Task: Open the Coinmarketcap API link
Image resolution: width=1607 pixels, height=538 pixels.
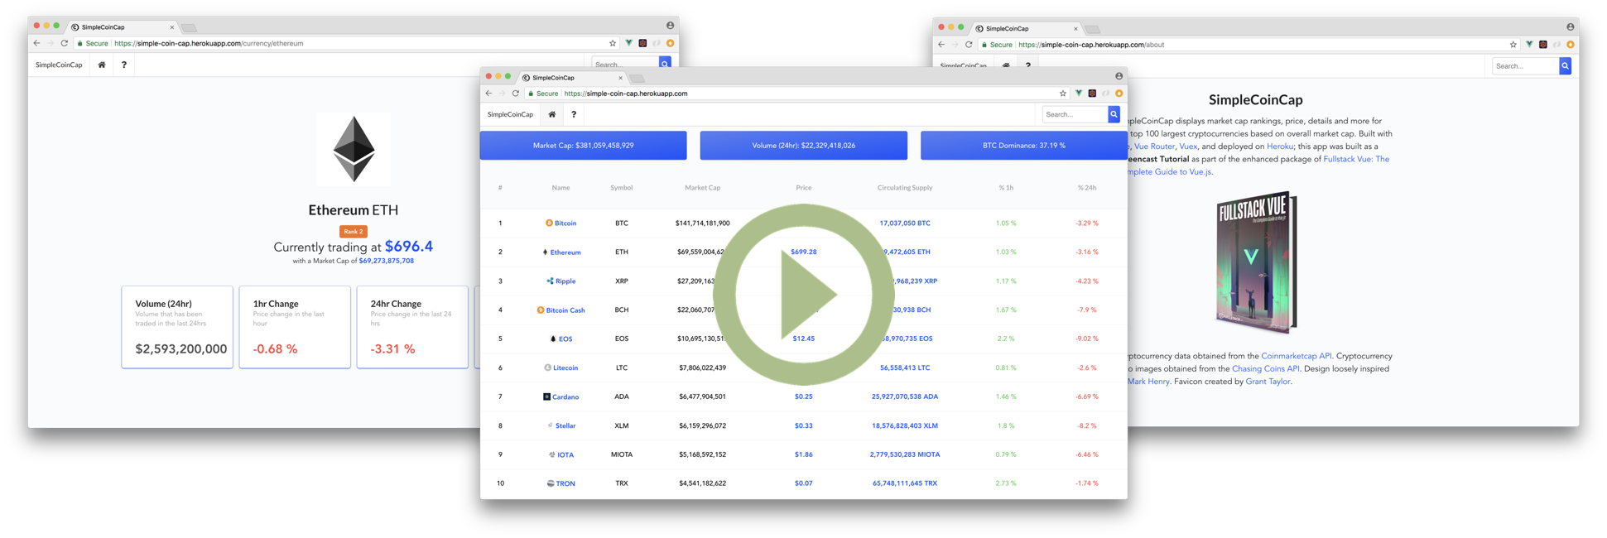Action: click(1297, 356)
